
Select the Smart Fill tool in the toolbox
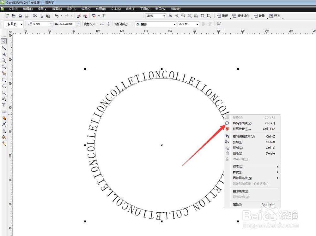tap(3, 73)
